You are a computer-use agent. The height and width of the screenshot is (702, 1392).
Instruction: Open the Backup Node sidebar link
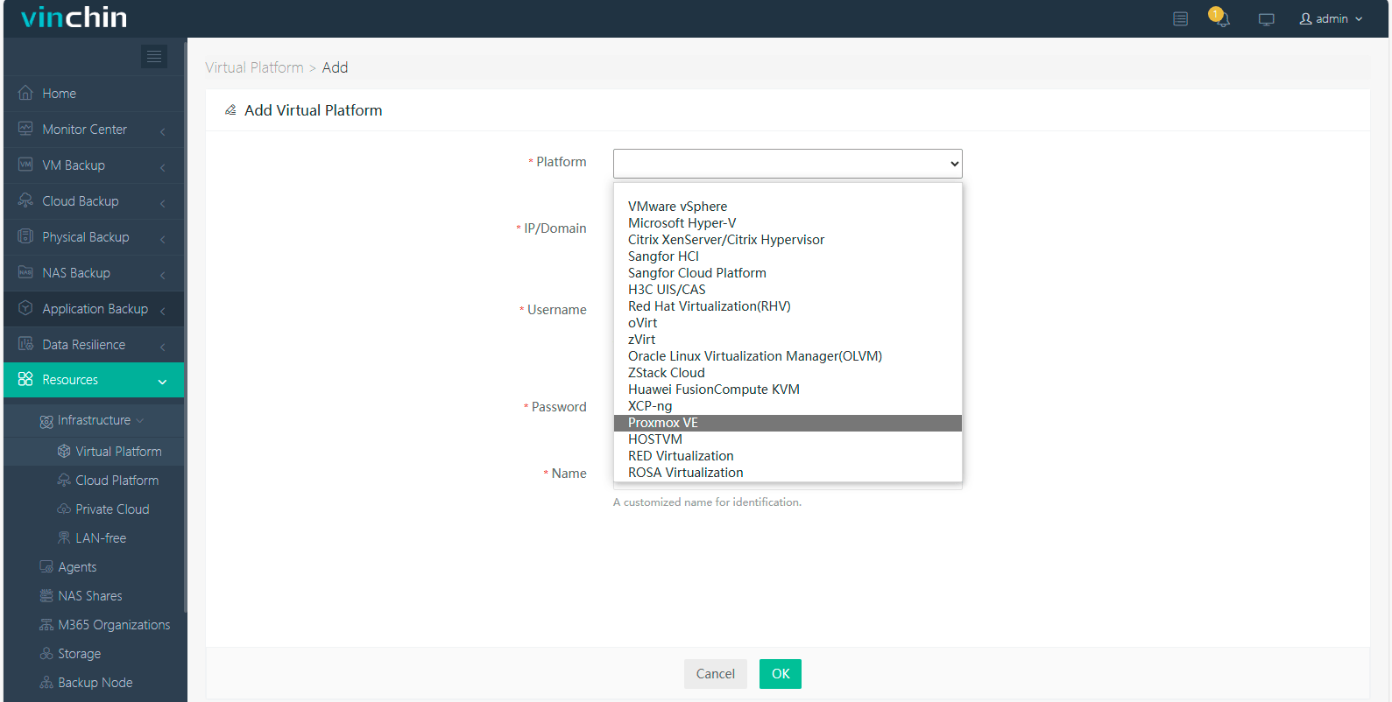pyautogui.click(x=94, y=682)
